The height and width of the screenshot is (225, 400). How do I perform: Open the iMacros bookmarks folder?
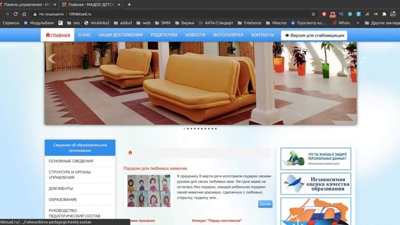276,22
